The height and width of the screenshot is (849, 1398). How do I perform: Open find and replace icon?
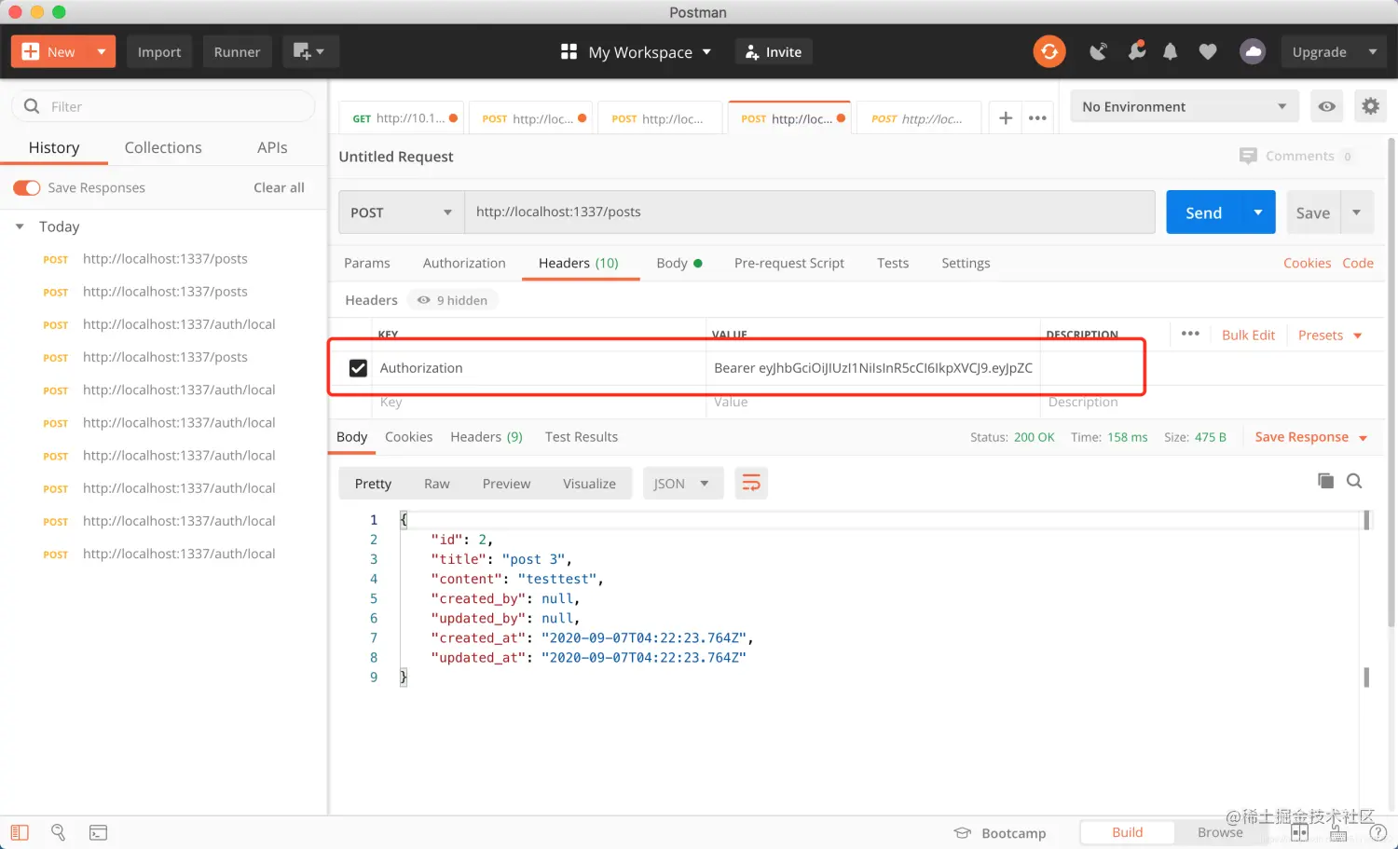point(59,832)
